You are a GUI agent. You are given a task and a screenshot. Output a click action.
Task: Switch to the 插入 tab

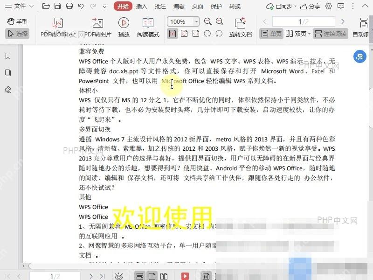[142, 6]
